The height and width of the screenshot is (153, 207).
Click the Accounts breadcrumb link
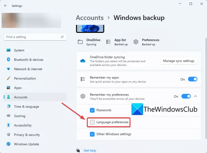pyautogui.click(x=90, y=18)
